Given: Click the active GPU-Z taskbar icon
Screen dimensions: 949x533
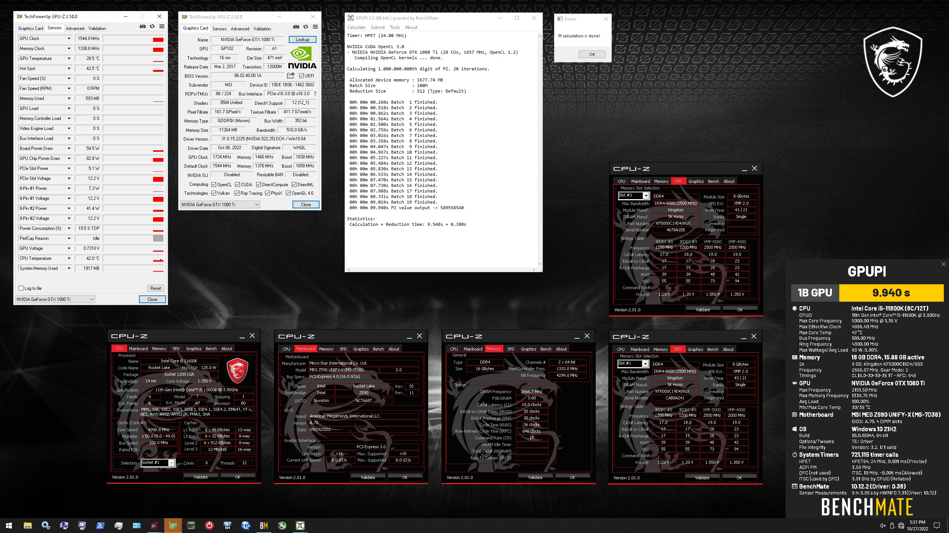Looking at the screenshot, I should point(173,526).
